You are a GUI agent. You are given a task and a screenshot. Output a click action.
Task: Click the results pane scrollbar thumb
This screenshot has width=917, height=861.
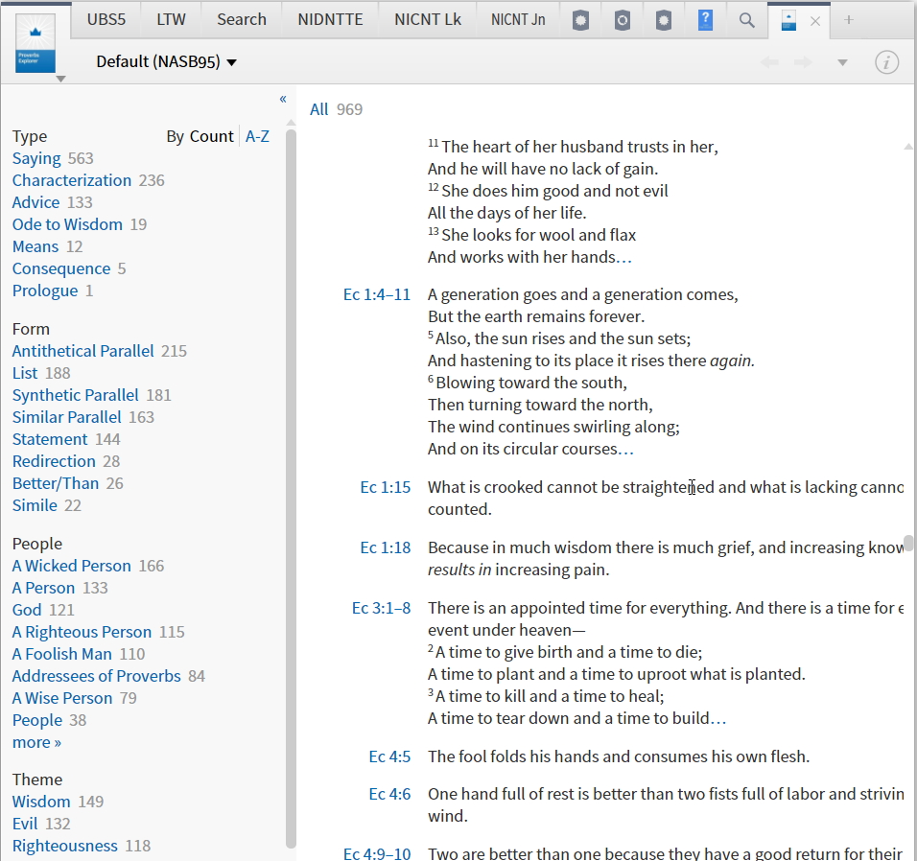pyautogui.click(x=908, y=543)
